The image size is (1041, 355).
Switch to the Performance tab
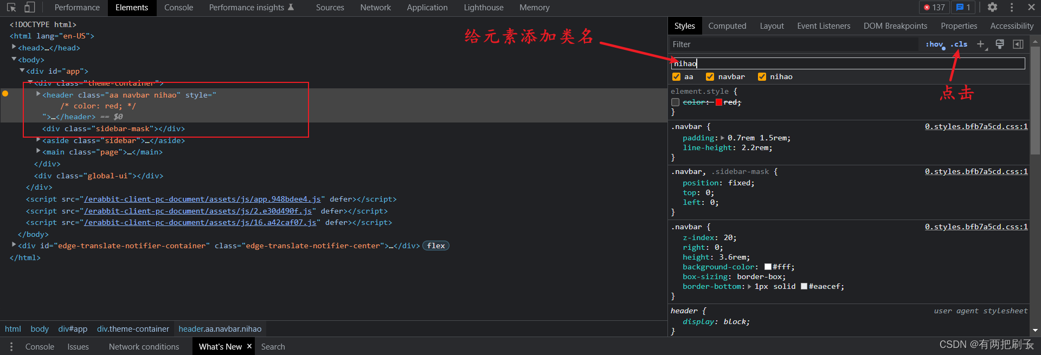(77, 8)
